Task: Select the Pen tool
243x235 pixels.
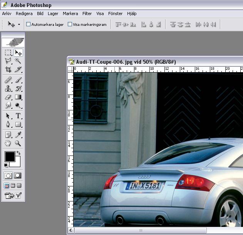Action: [x=8, y=124]
